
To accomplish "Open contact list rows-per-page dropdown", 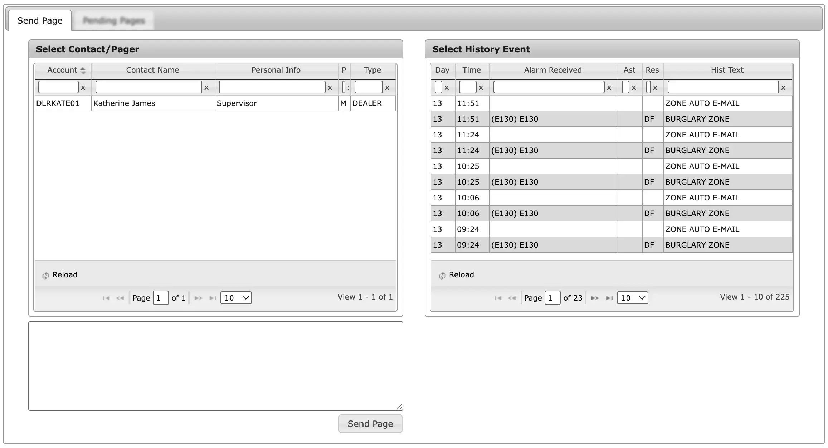I will point(236,298).
